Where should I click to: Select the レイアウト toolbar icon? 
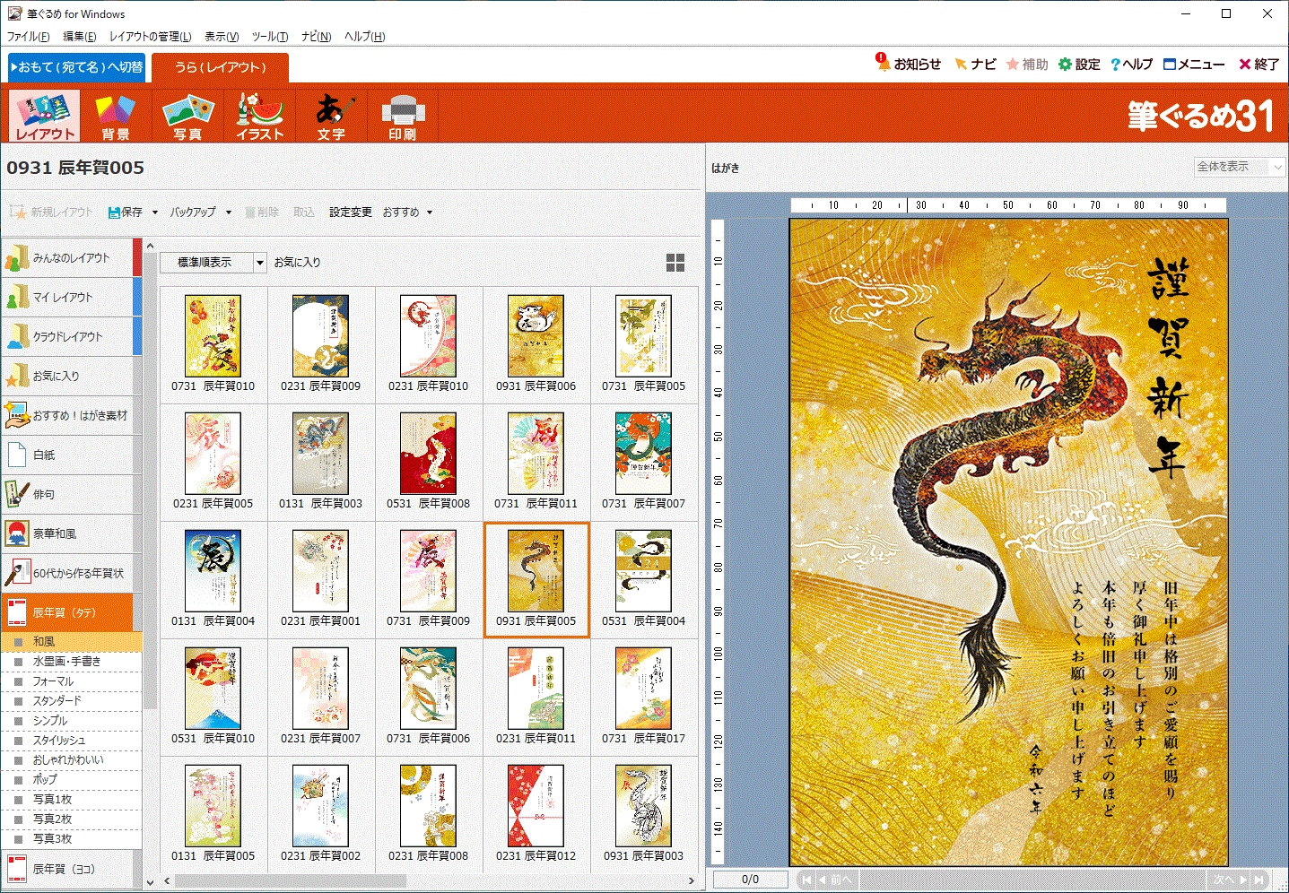tap(45, 116)
